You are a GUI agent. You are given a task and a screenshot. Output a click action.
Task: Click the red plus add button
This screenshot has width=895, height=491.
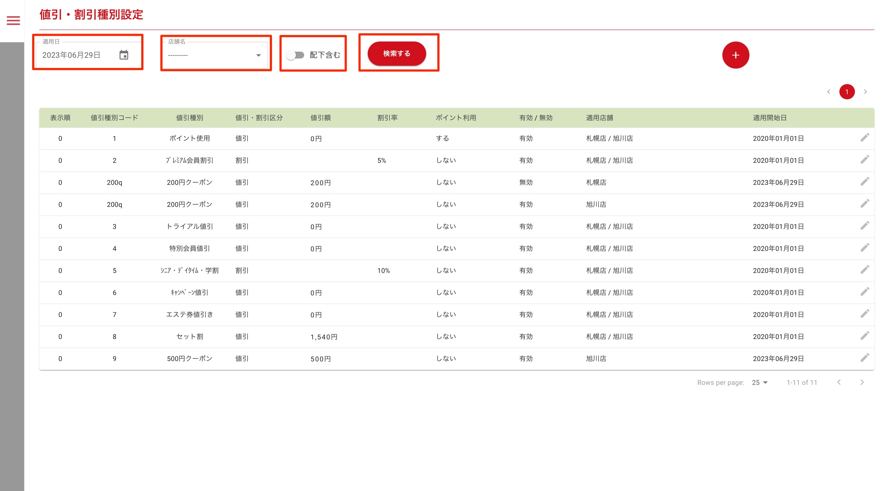(x=735, y=55)
